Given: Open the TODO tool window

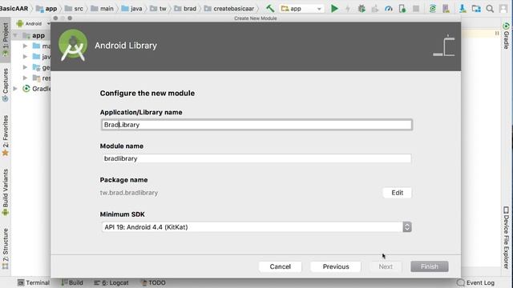Looking at the screenshot, I should (153, 282).
